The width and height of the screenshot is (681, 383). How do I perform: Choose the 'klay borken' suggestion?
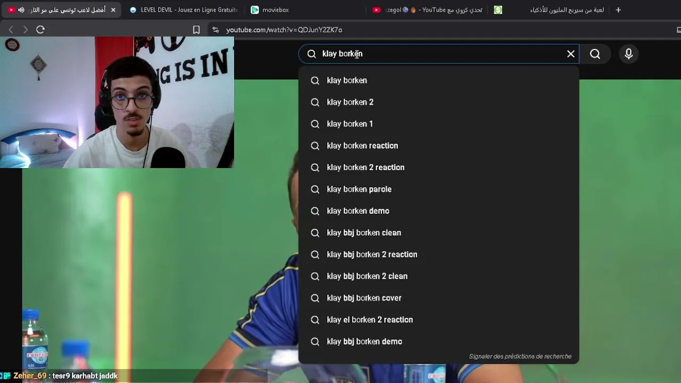click(439, 80)
